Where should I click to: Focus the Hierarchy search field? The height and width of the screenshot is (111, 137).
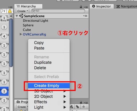click(58, 11)
